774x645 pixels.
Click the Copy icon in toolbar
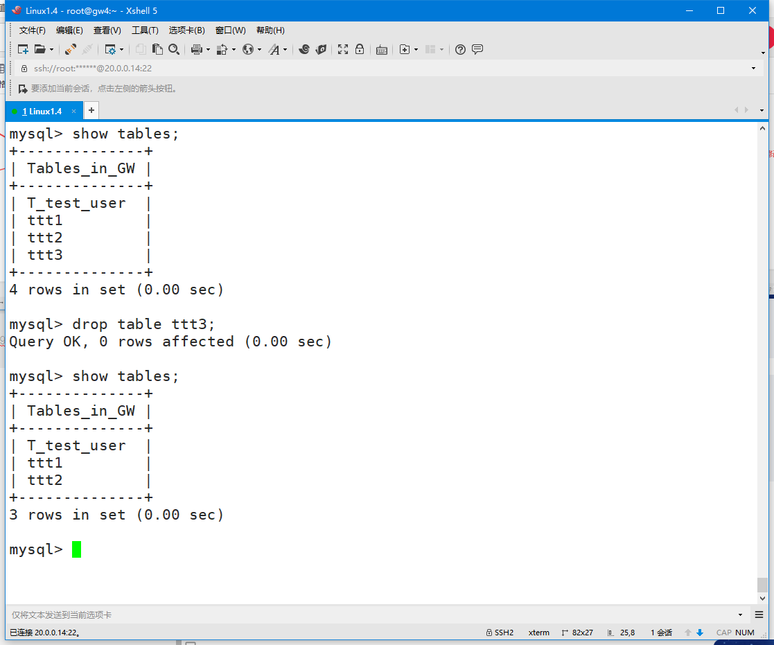click(x=141, y=49)
